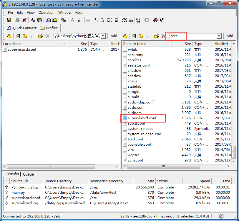The width and height of the screenshot is (239, 221).
Task: Select ASCII transfer mode (abc def icon)
Action: [x=125, y=20]
